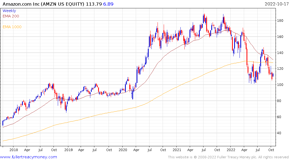Click the 100 price axis label
289x161 pixels.
point(280,85)
